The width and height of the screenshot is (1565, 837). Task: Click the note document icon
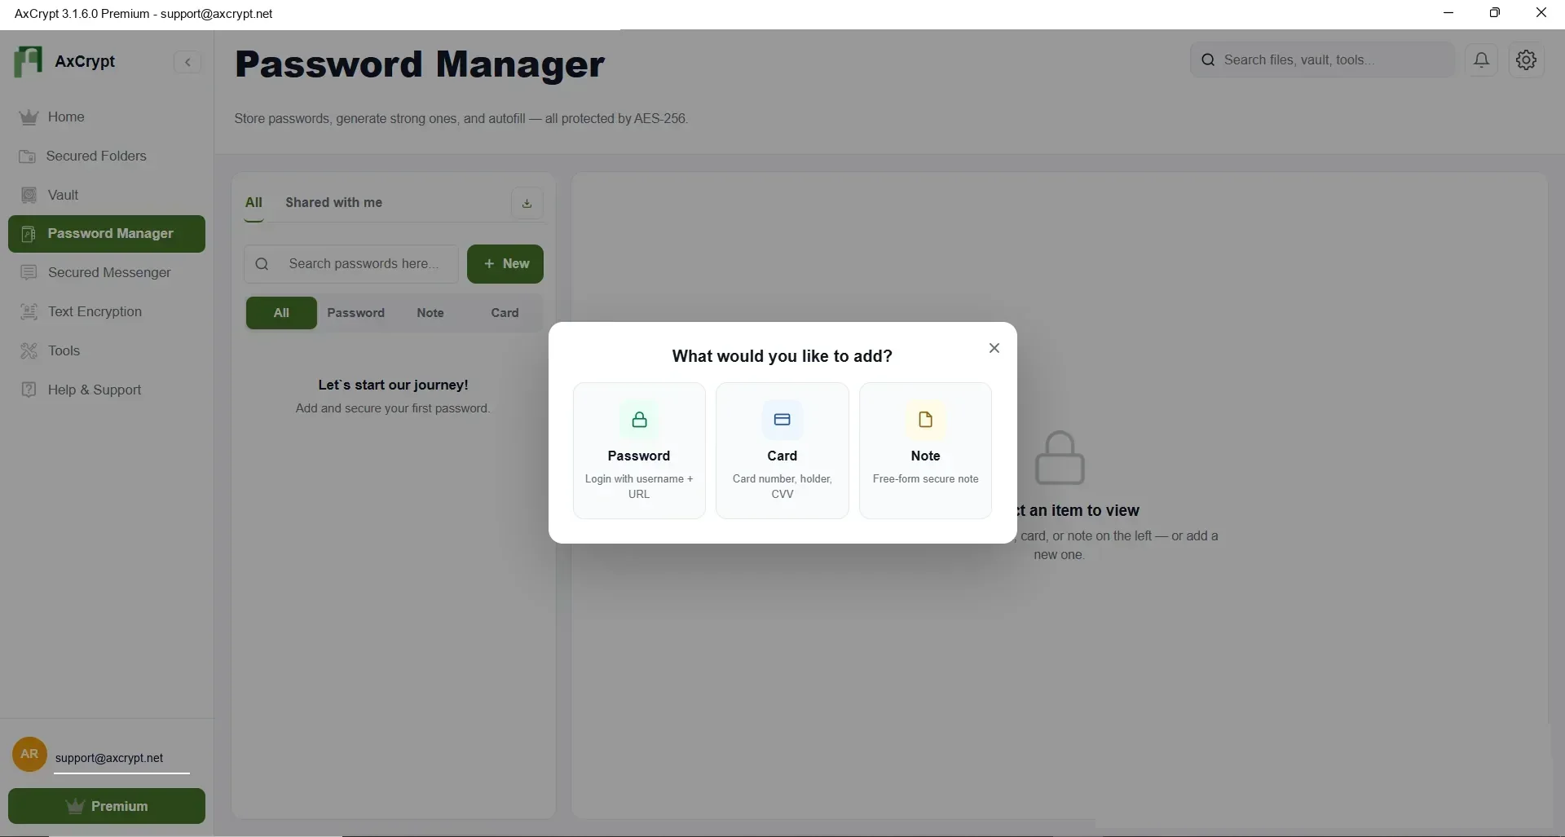(926, 421)
